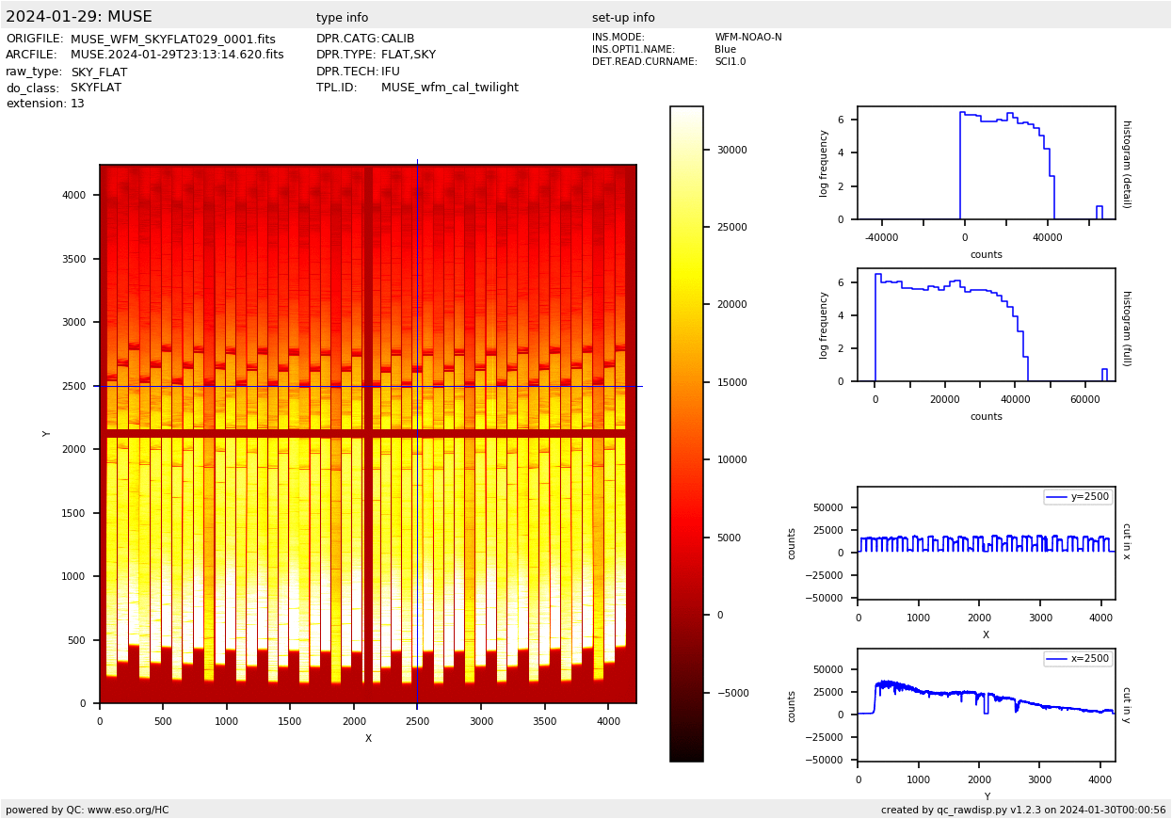
Task: Click the '2024-01-29: MUSE' title
Action: coord(78,17)
